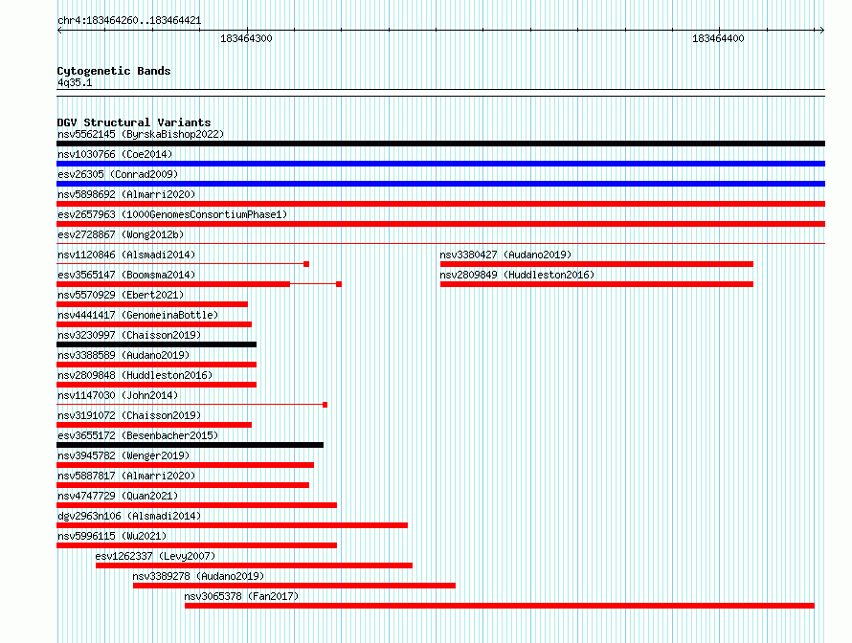Click the red esv1262337 variant bar

click(x=255, y=565)
